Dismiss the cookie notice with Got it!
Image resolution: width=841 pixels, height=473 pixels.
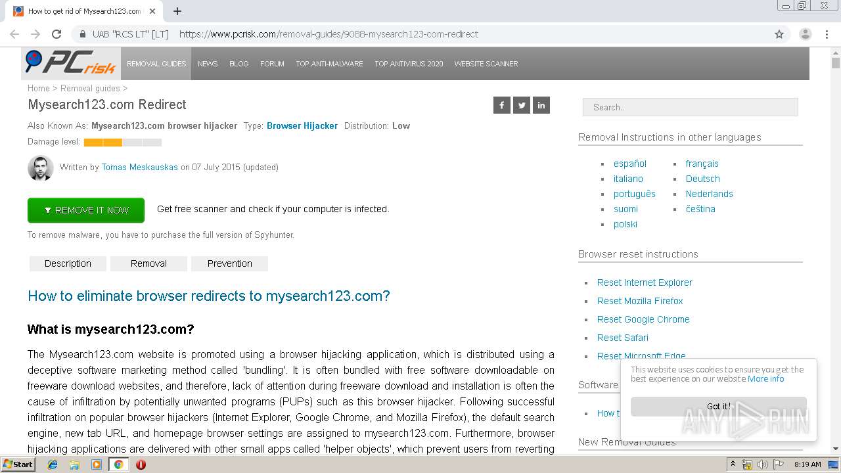click(x=718, y=406)
